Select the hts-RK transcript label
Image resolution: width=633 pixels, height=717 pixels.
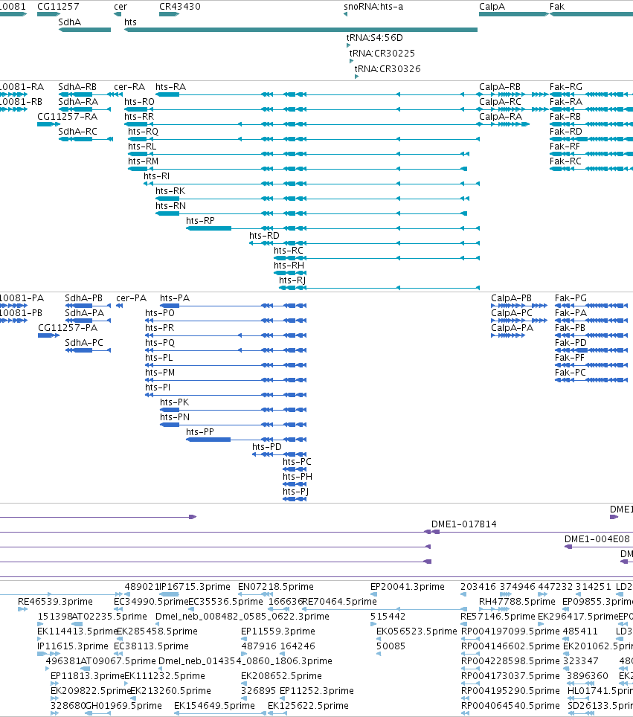(170, 190)
